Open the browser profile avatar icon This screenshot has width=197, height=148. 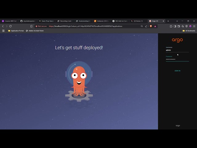[190, 26]
